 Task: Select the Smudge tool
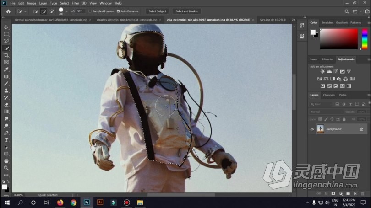click(x=6, y=119)
